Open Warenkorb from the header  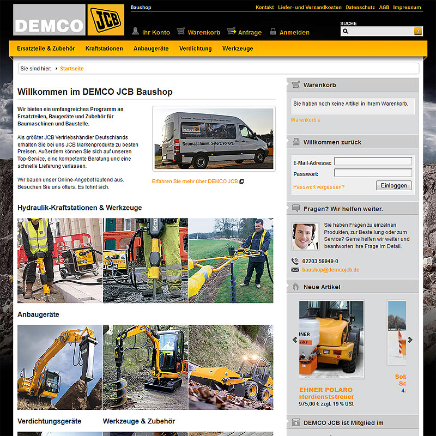coord(204,33)
